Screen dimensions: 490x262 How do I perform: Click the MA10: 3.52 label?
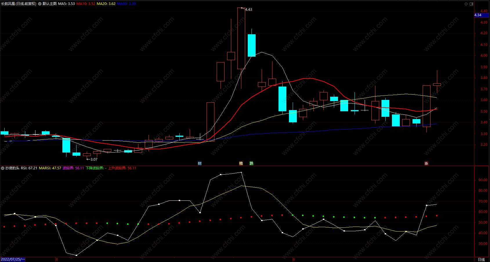coord(86,4)
